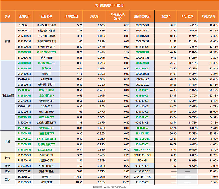Image resolution: width=219 pixels, height=189 pixels.
Task: Select turnover value 13.76
Action: click(126, 182)
